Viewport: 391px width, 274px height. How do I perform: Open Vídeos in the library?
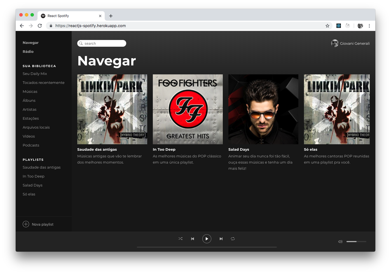[29, 136]
